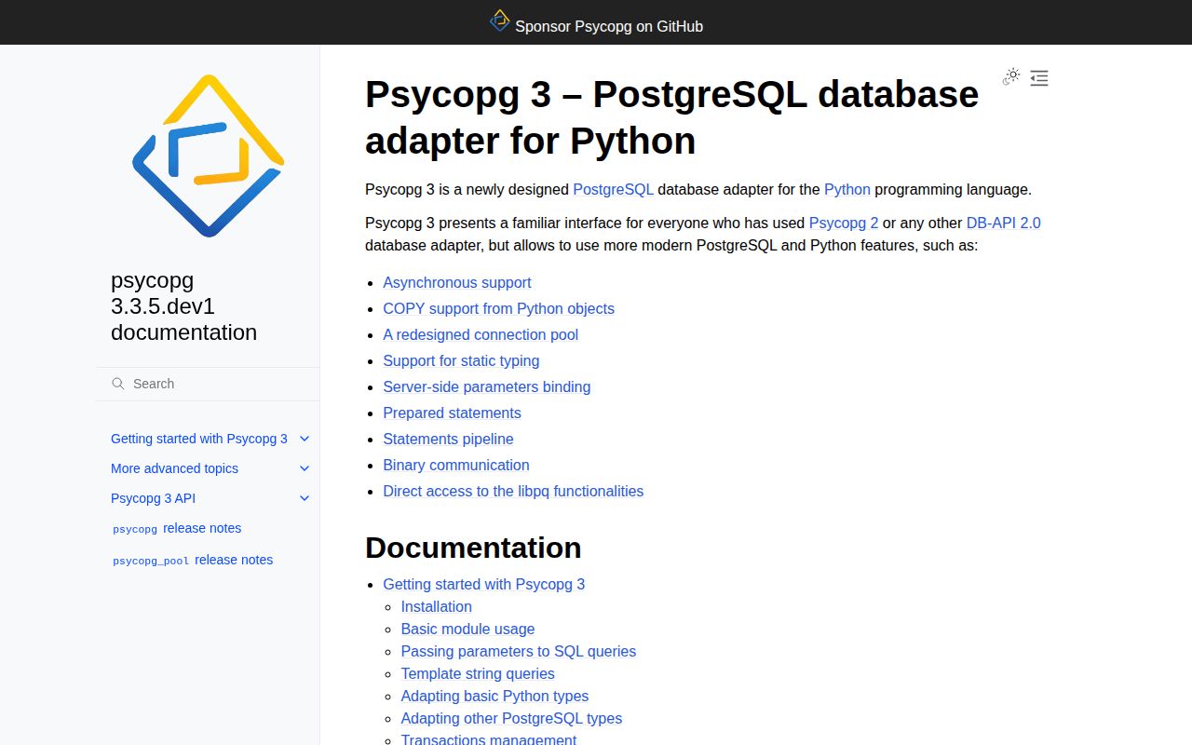Open Prepared statements link
Image resolution: width=1192 pixels, height=745 pixels.
point(452,413)
